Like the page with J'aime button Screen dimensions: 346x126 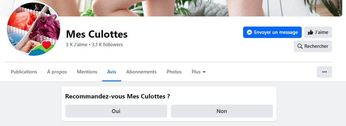click(318, 32)
